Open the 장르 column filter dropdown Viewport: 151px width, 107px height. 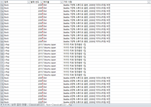pos(29,2)
